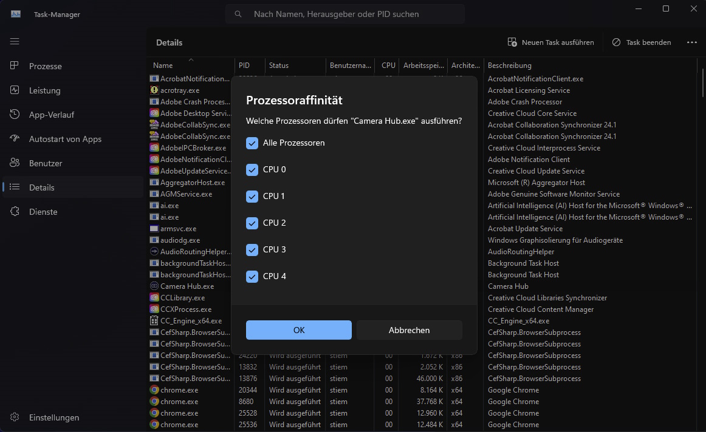
Task: Confirm affinity with the OK button
Action: (x=298, y=330)
